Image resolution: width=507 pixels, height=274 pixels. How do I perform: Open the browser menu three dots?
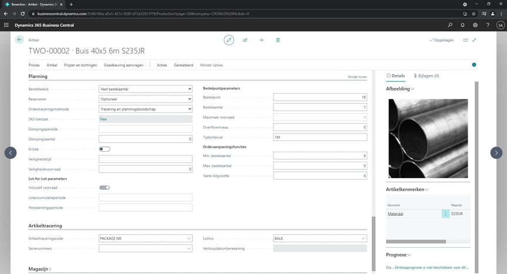coord(502,13)
